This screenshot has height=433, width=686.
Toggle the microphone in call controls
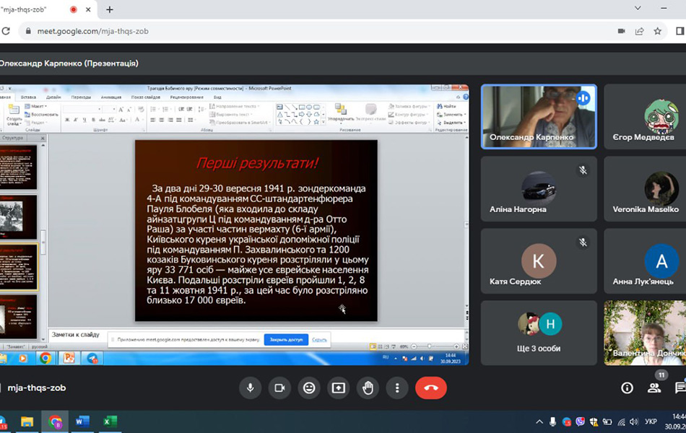point(251,388)
